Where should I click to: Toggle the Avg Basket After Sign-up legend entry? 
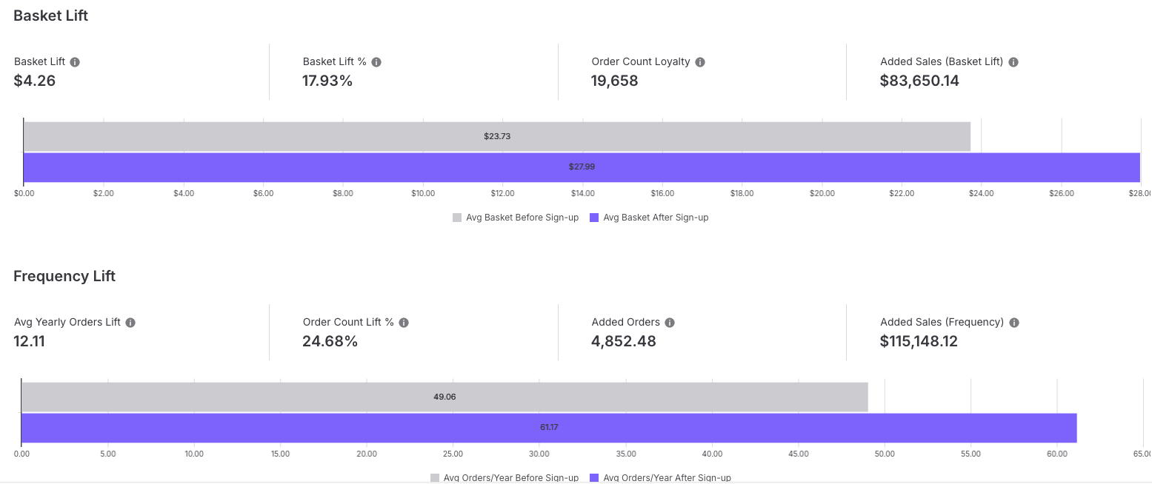tap(649, 218)
